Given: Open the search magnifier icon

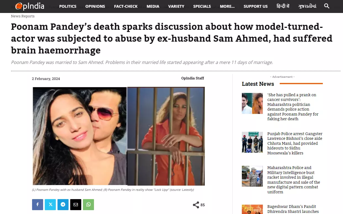Looking at the screenshot, I should (327, 6).
